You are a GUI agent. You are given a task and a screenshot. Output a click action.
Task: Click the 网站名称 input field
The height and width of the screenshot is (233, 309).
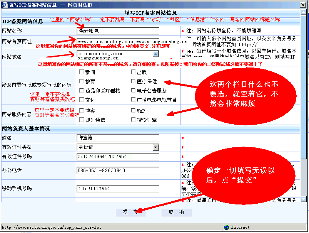coord(118,31)
